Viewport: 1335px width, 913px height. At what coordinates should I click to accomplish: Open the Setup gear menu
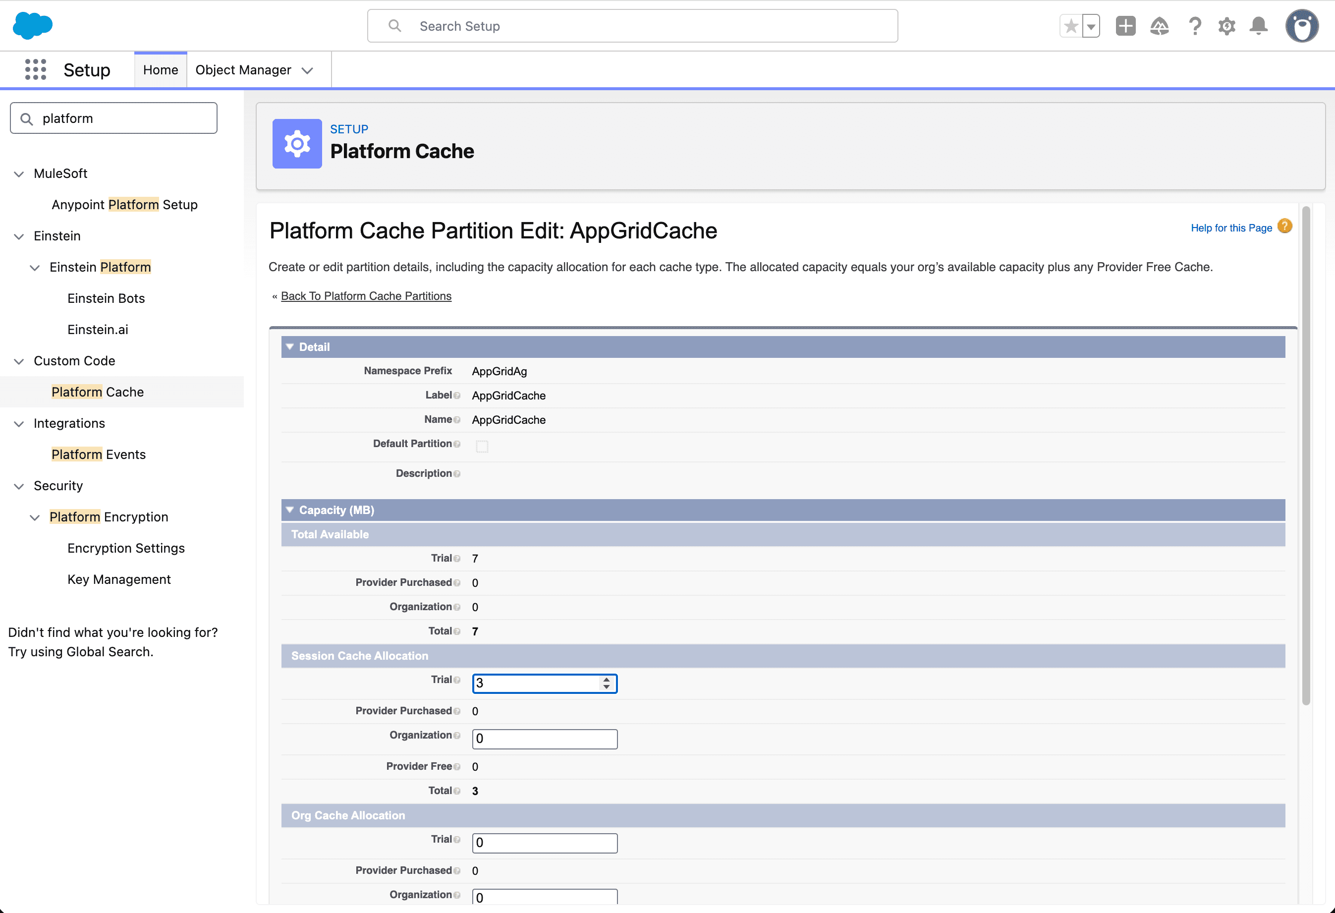pos(1226,26)
